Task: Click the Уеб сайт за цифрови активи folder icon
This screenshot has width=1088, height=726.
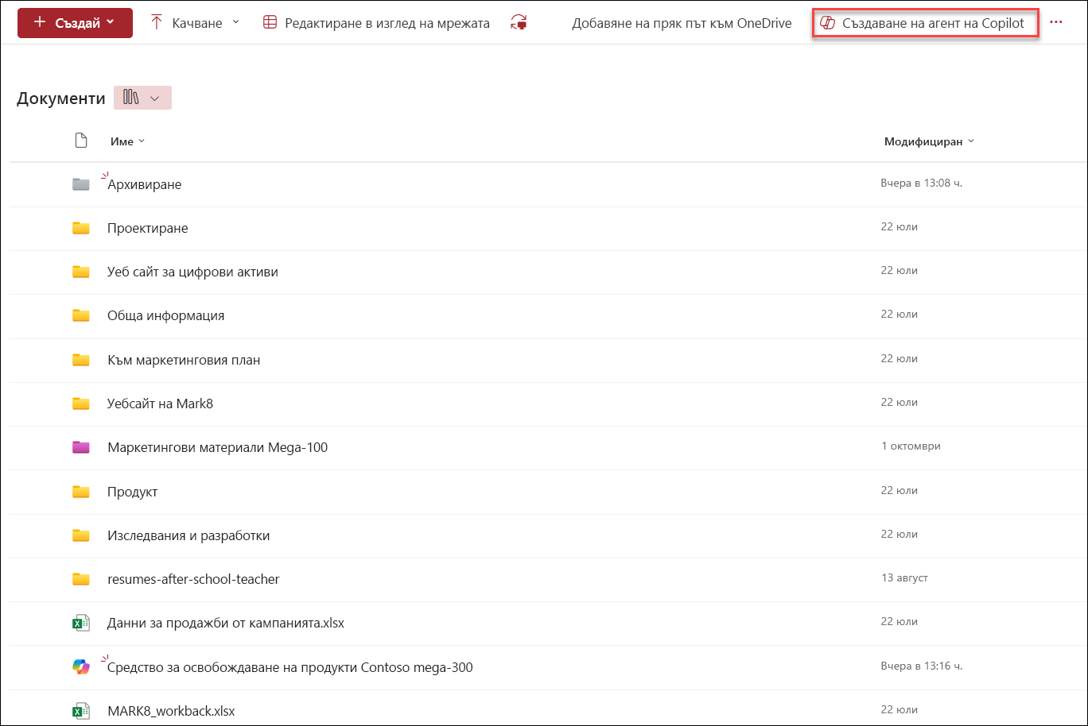Action: coord(80,272)
